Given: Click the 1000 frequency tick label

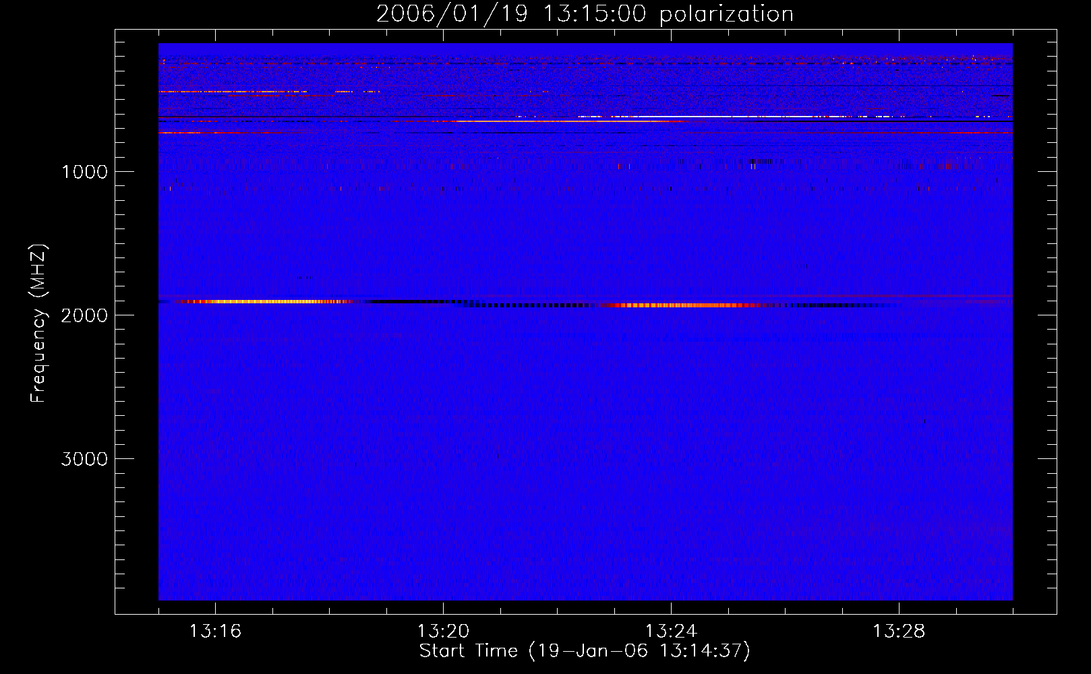Looking at the screenshot, I should tap(84, 172).
